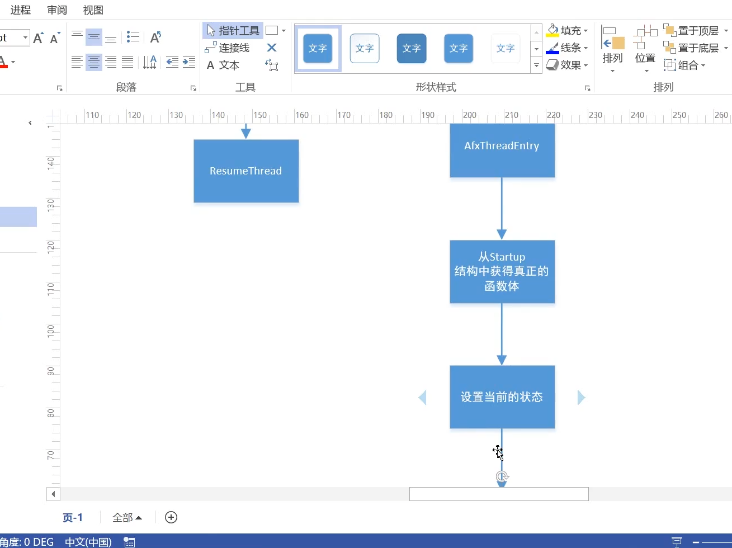Screen dimensions: 732x548
Task: Select the 文本 (text) tool
Action: (x=223, y=65)
